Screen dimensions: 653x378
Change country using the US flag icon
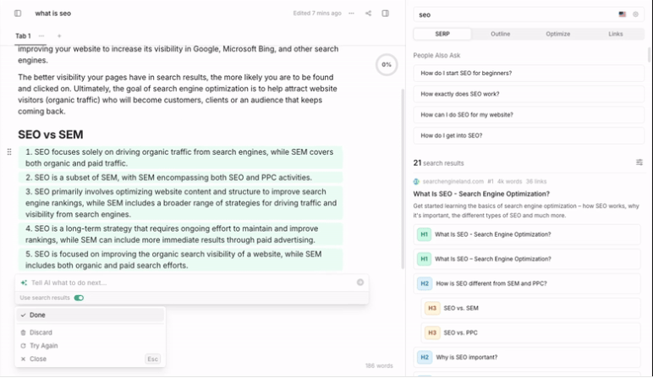click(x=623, y=14)
